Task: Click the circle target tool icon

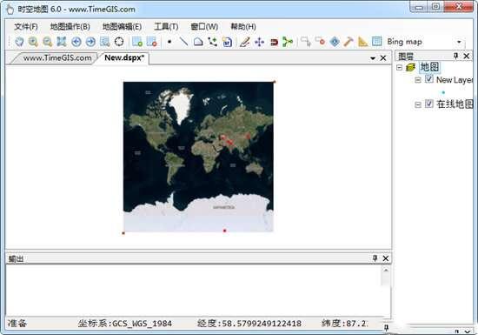Action: [x=119, y=42]
